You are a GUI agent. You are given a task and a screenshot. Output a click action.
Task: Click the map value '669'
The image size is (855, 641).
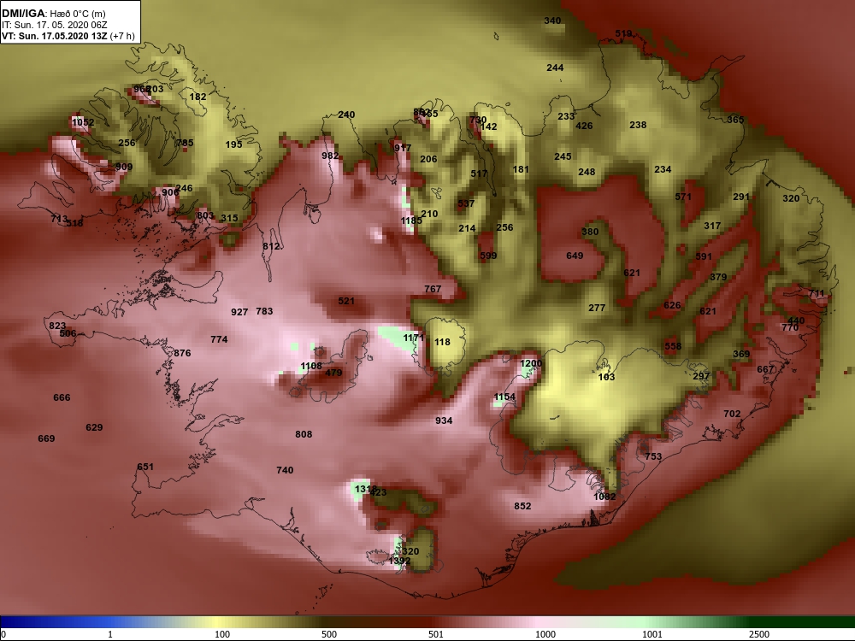pyautogui.click(x=46, y=438)
